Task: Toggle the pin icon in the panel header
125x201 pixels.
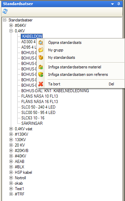Action: (x=119, y=4)
